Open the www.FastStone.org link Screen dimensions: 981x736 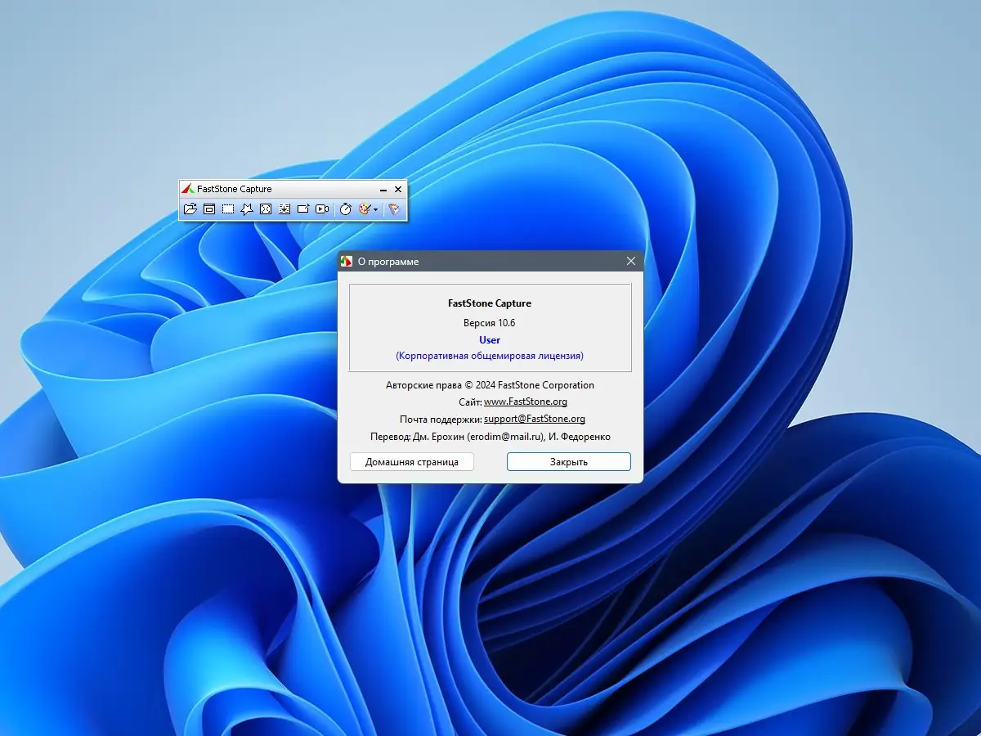coord(526,402)
